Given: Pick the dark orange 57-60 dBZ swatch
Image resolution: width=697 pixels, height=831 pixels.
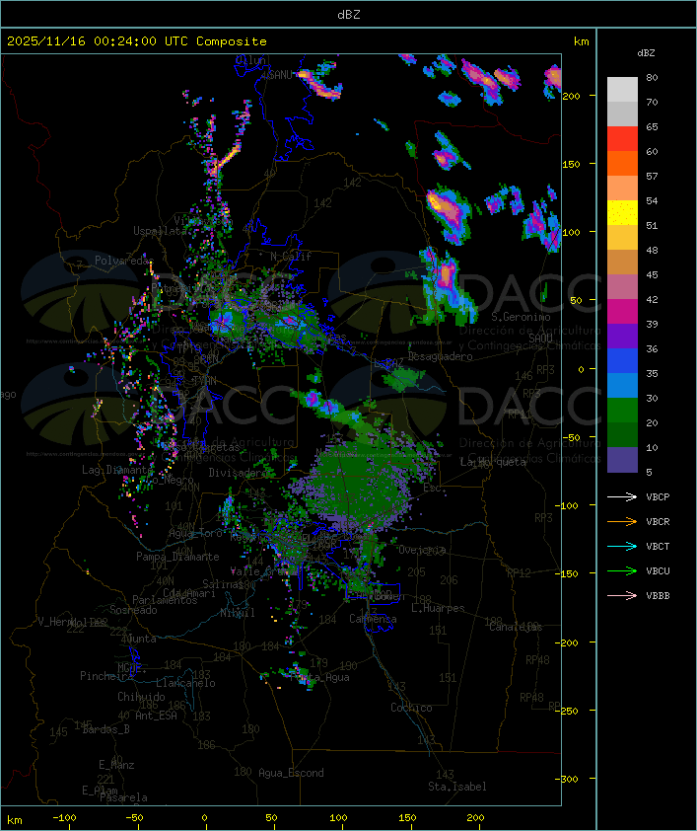Looking at the screenshot, I should [x=622, y=163].
